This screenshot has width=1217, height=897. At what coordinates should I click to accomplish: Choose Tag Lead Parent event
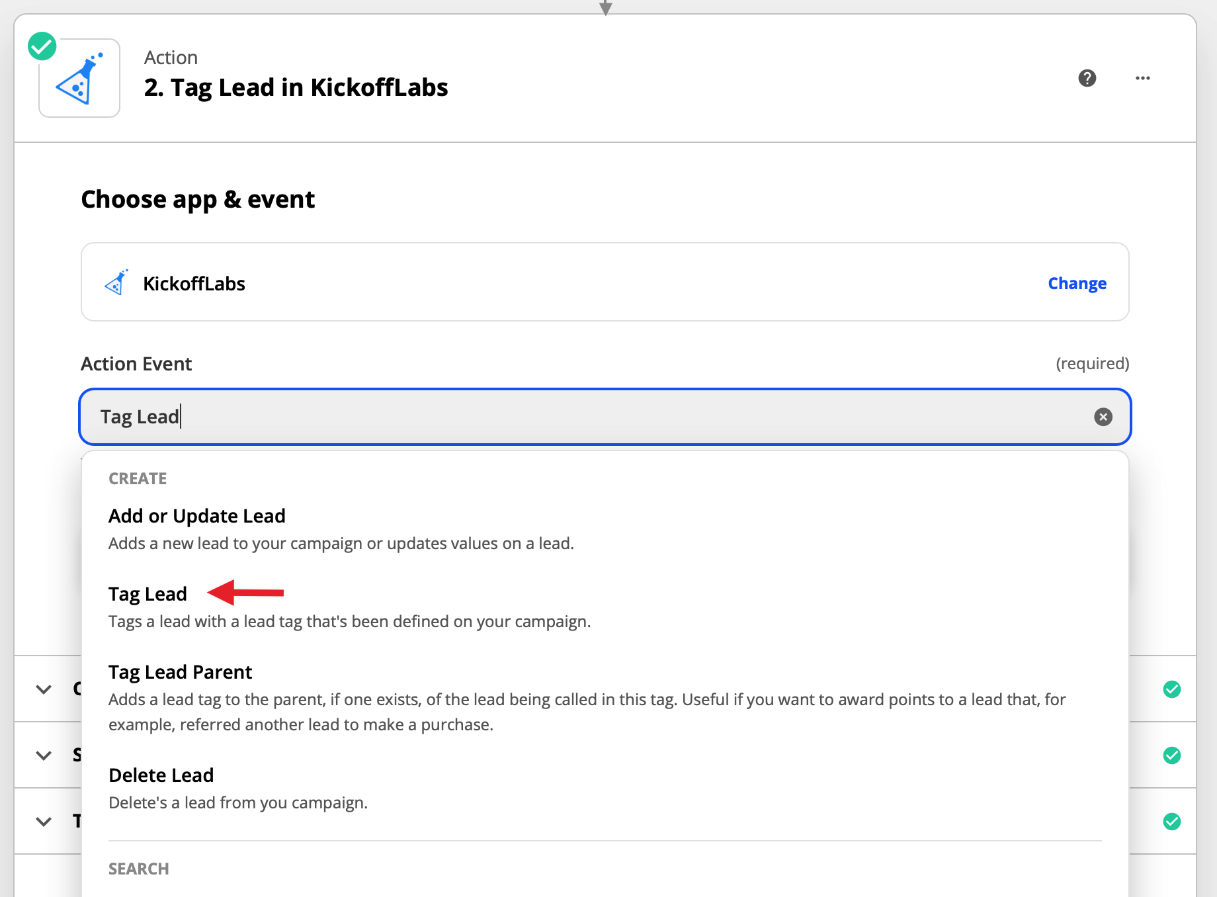605,698
